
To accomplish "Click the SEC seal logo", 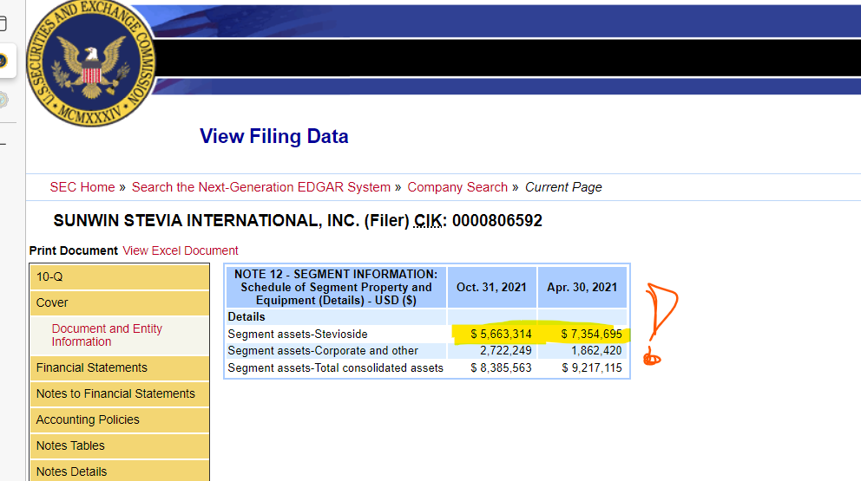I will pyautogui.click(x=90, y=62).
